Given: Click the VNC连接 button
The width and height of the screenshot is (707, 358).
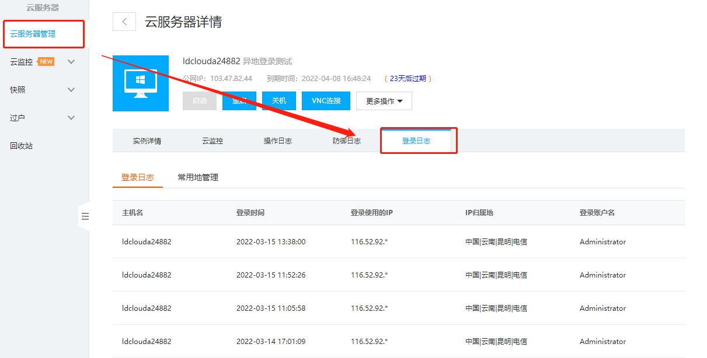Looking at the screenshot, I should (325, 100).
